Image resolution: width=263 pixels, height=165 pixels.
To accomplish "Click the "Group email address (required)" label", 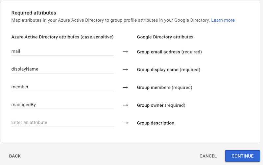I will [x=169, y=52].
